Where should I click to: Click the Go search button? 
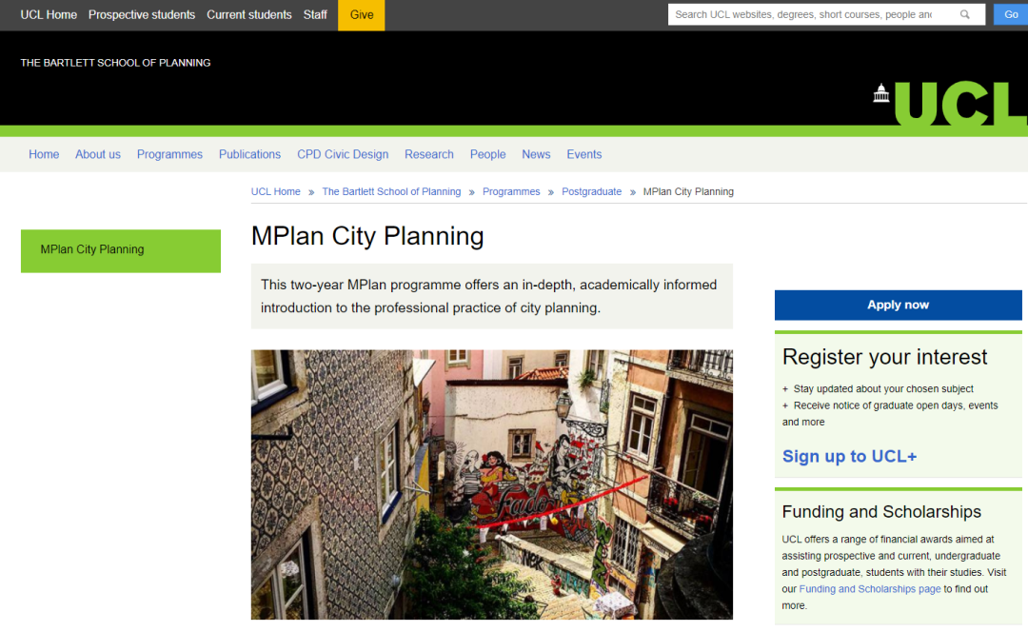pyautogui.click(x=1011, y=14)
